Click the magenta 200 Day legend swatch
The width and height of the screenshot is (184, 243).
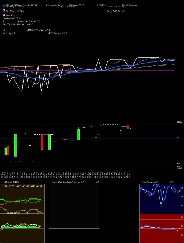[4, 15]
